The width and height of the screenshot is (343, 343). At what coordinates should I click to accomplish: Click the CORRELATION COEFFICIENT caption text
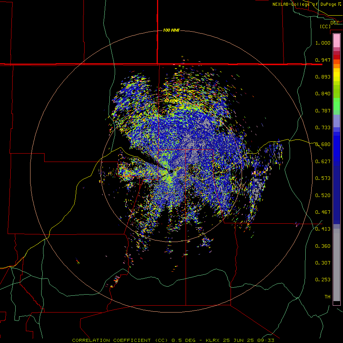point(111,340)
